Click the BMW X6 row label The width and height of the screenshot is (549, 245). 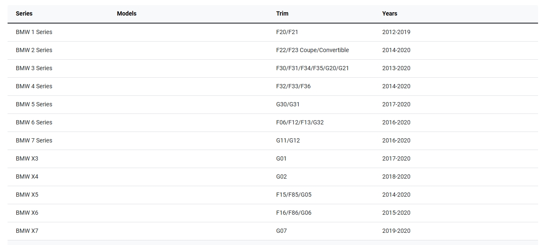pos(27,213)
